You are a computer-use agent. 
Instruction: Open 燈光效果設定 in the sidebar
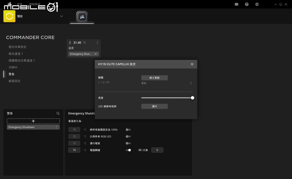click(x=17, y=47)
